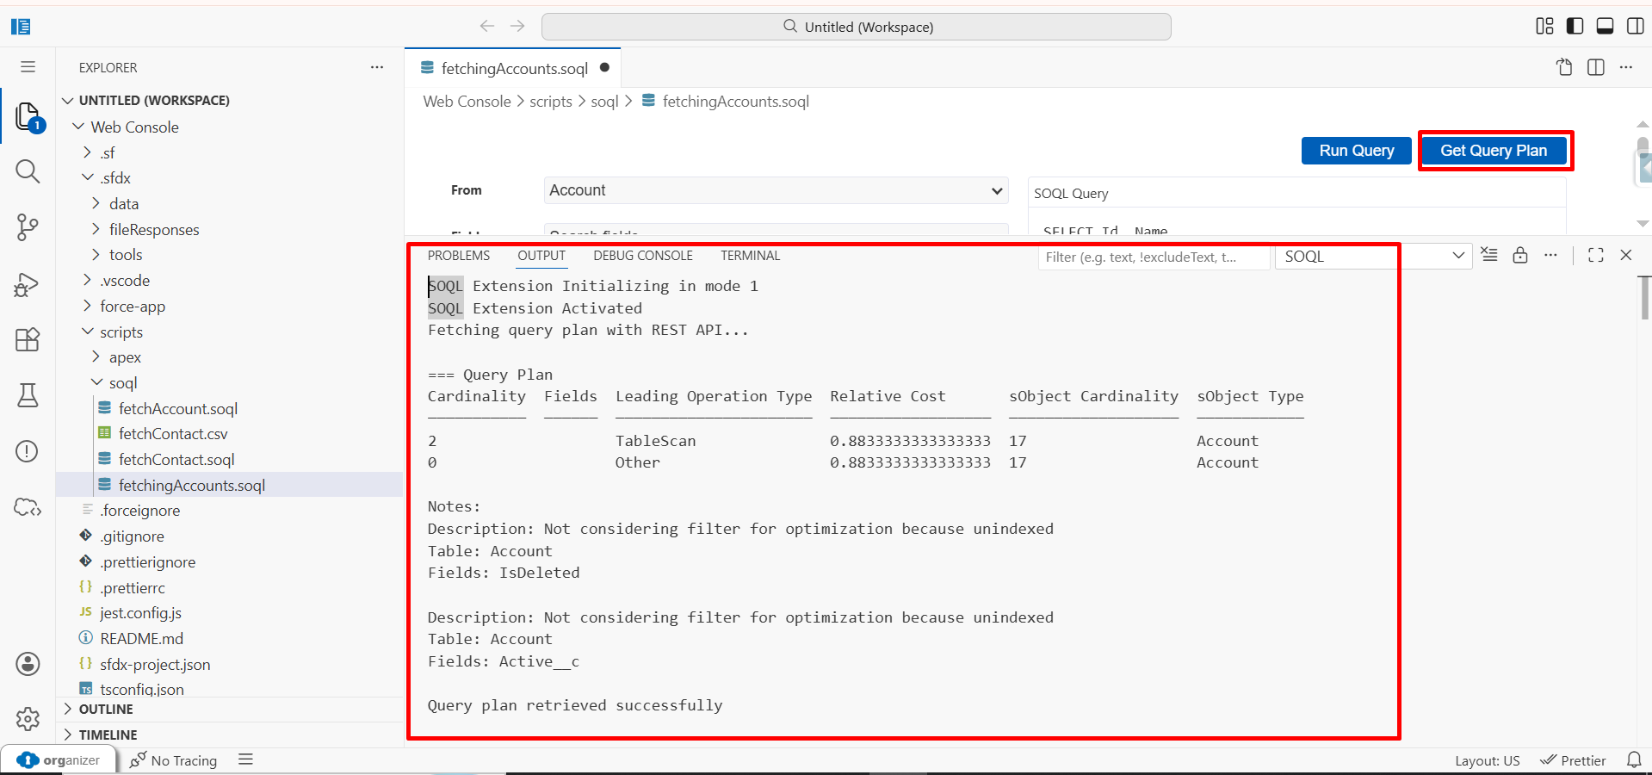Open output panel More Actions ellipsis

click(1550, 255)
